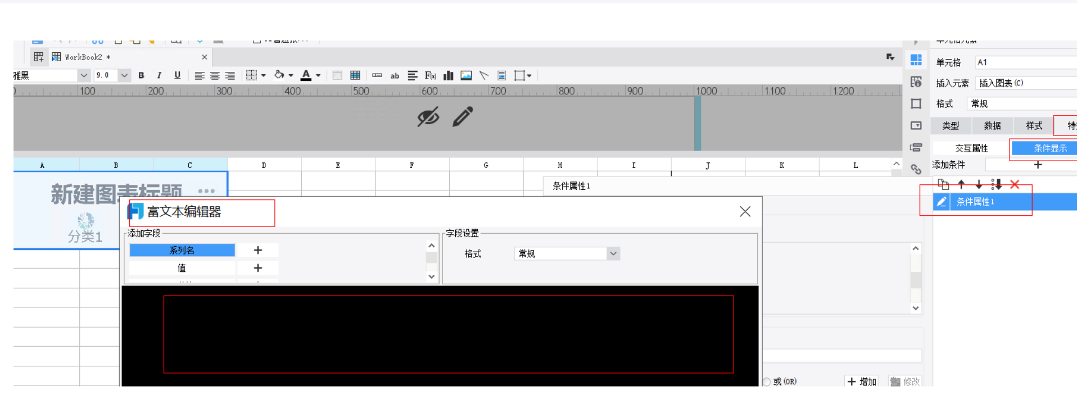Click column header D
1077x409 pixels.
coord(264,165)
